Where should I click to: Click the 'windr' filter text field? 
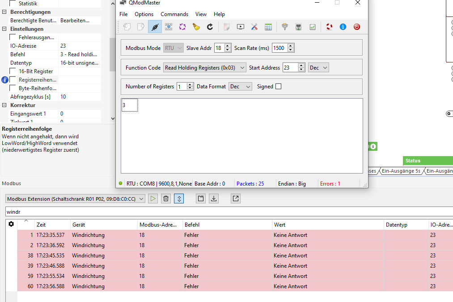pos(229,212)
